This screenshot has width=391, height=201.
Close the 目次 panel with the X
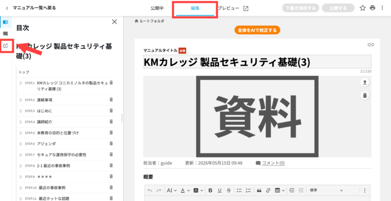(x=114, y=22)
